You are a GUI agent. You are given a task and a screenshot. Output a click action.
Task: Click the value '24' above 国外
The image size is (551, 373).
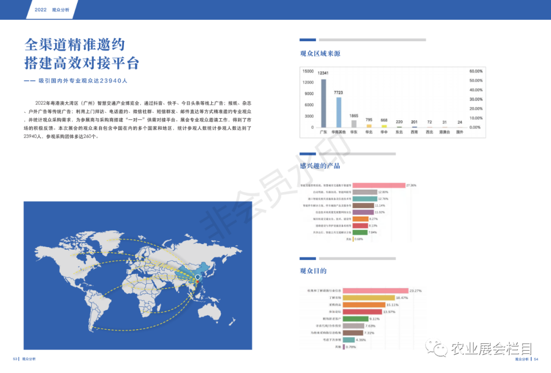460,122
